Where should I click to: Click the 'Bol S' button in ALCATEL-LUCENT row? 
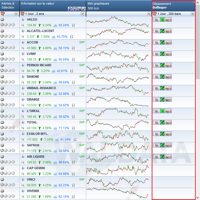point(168,31)
